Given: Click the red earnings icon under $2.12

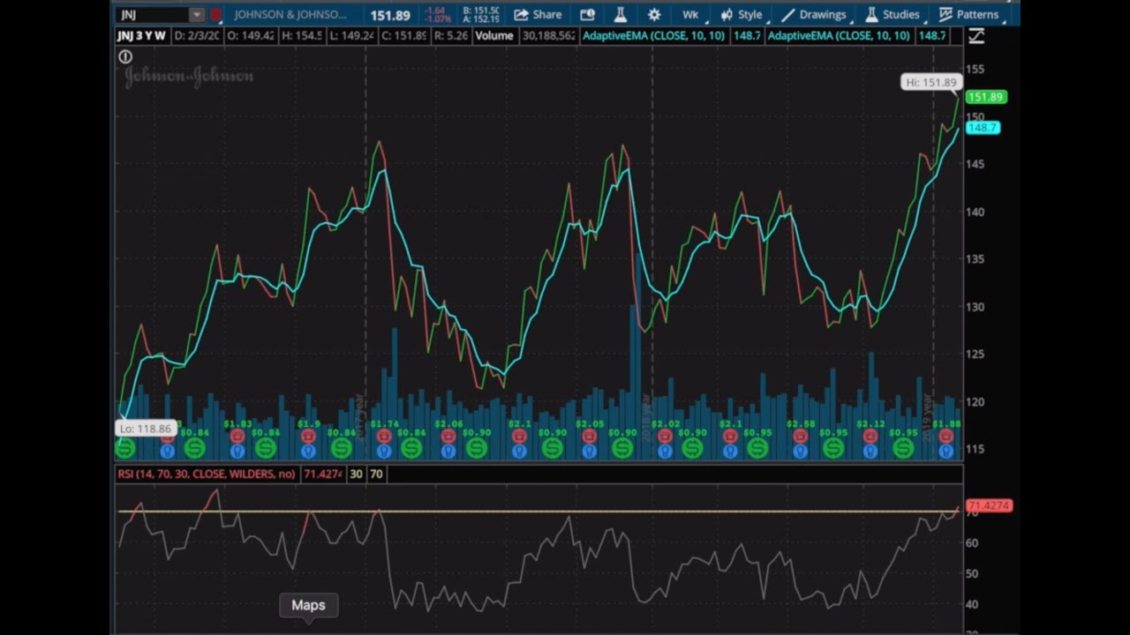Looking at the screenshot, I should [x=870, y=437].
